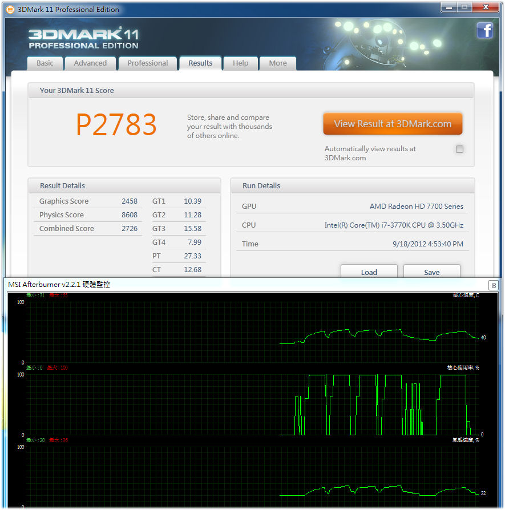Click the fan speed graph in Afterburner
The width and height of the screenshot is (505, 510).
coord(252,477)
